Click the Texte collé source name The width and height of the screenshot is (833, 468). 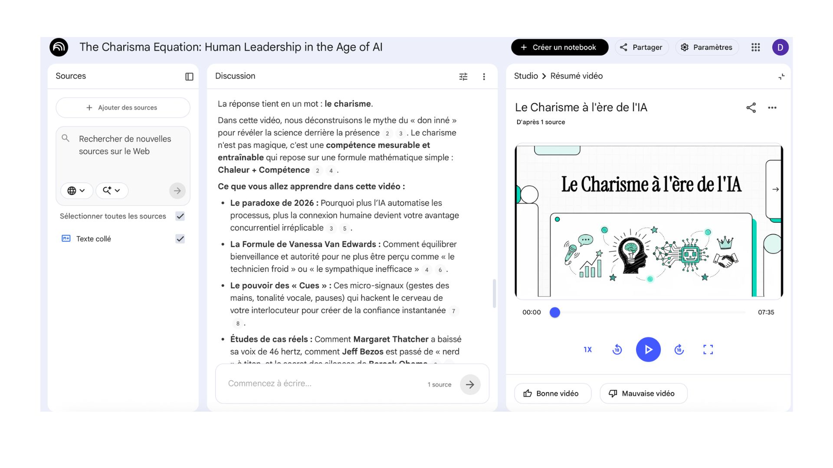[94, 239]
